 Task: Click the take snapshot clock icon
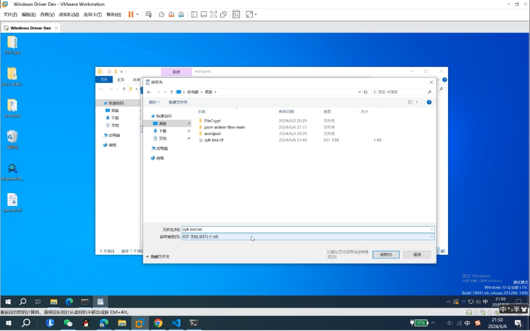click(x=161, y=14)
